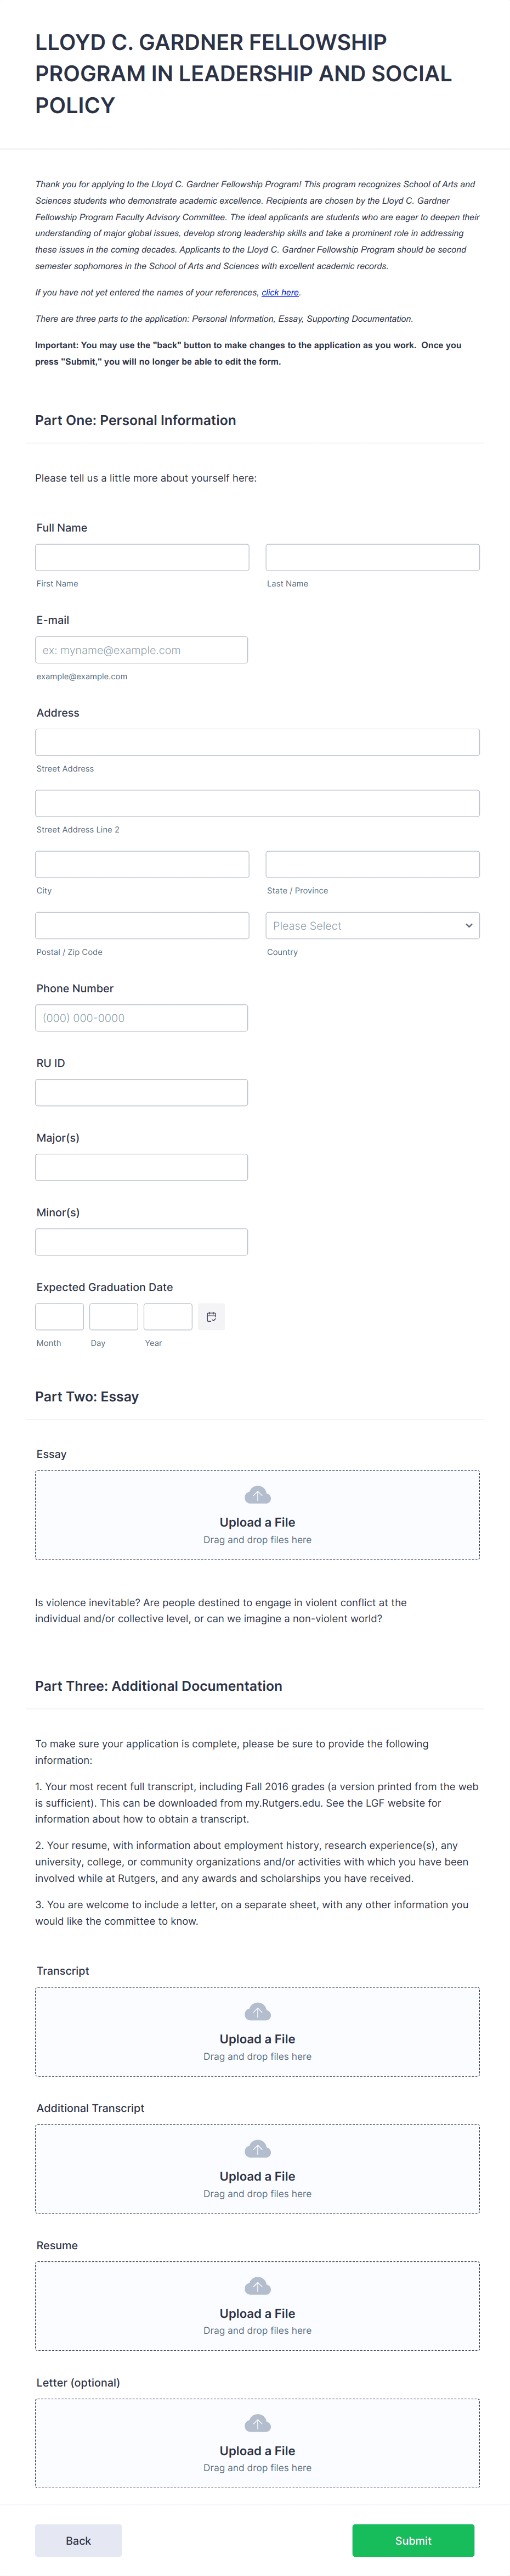Click the Major(s) input field
The width and height of the screenshot is (510, 2576).
tap(141, 1166)
